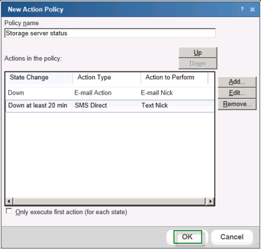Click the Edit... button
The image size is (261, 249).
pyautogui.click(x=237, y=93)
